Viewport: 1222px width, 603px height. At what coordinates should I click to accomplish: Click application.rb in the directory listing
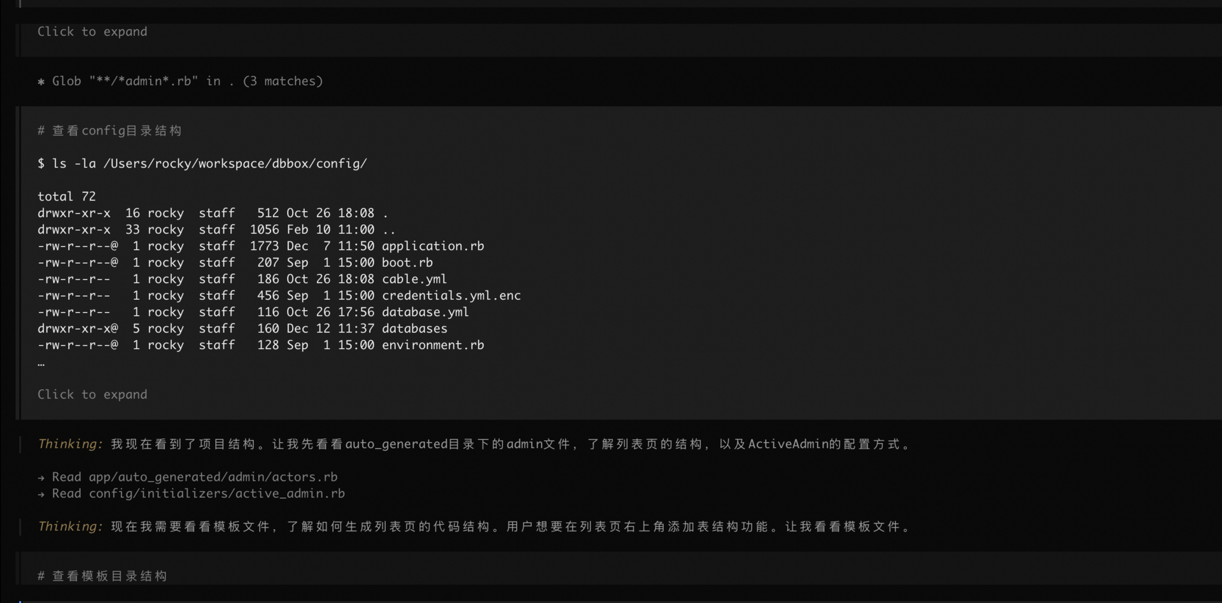coord(433,246)
